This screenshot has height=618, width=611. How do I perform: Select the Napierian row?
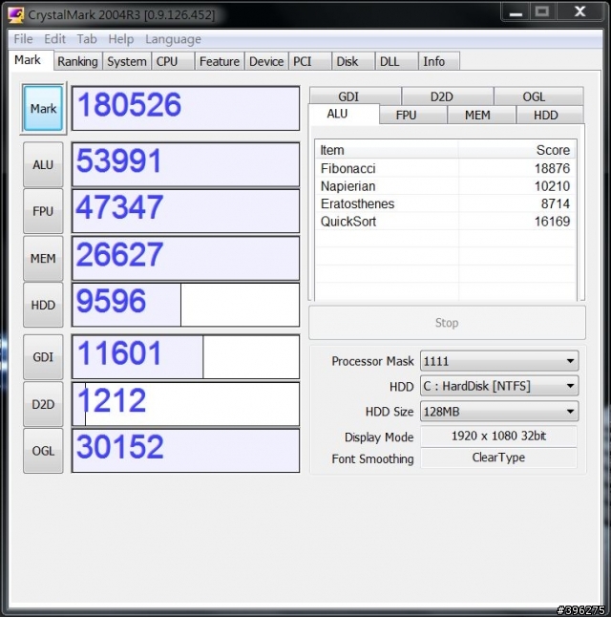point(445,186)
